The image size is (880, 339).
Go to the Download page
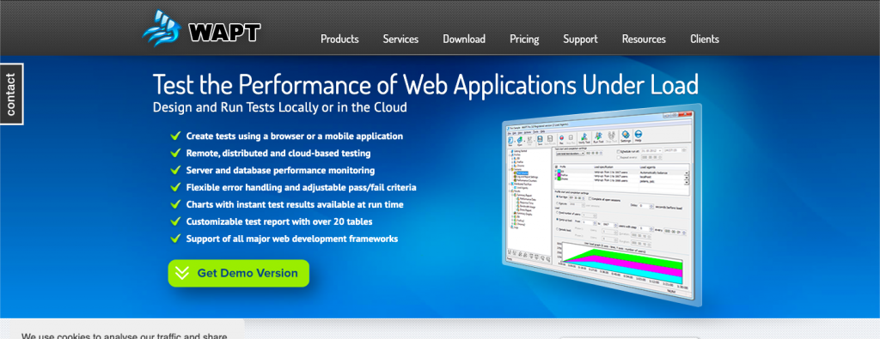(x=464, y=39)
